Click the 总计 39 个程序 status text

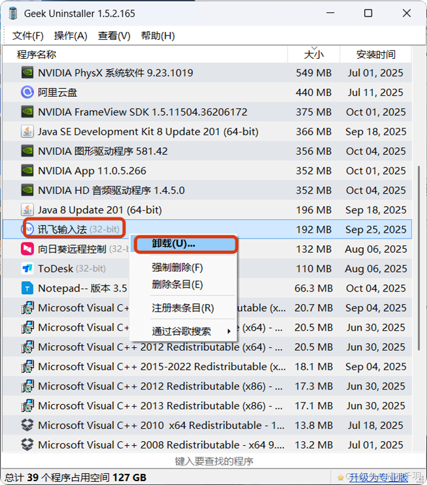click(75, 477)
